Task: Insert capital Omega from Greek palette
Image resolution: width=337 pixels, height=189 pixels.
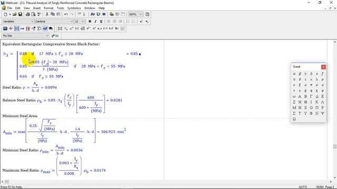Action: tap(294, 119)
